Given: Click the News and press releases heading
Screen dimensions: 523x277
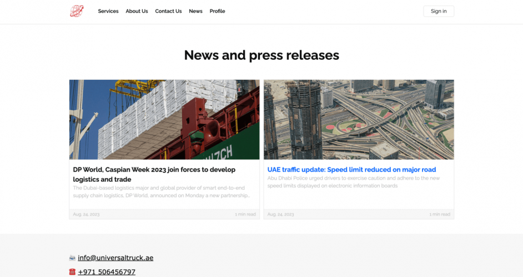Looking at the screenshot, I should pyautogui.click(x=261, y=55).
